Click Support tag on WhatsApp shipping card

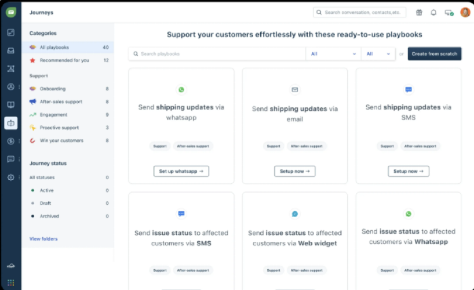point(160,146)
